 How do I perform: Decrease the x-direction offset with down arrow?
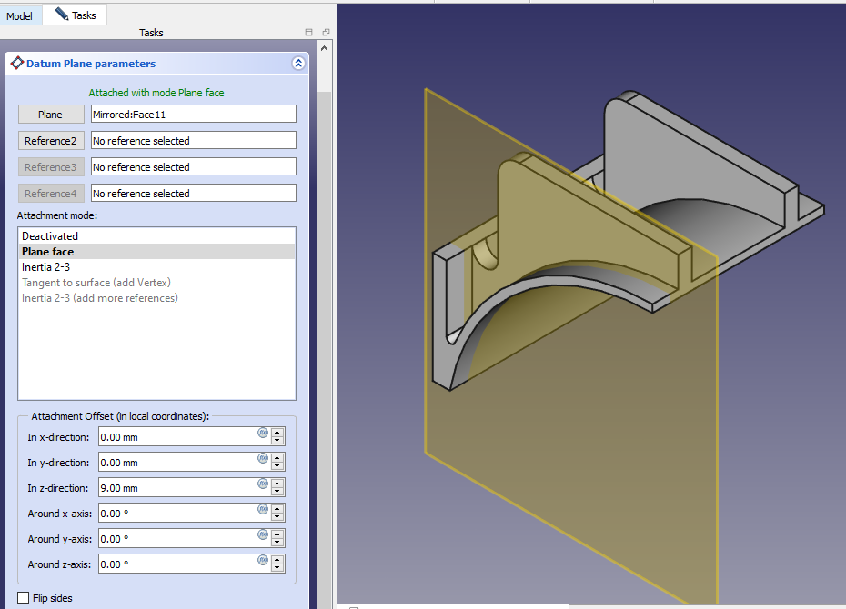pos(278,441)
